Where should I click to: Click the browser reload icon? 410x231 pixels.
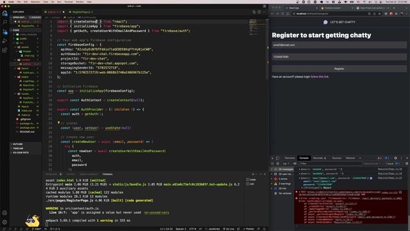coord(283,13)
